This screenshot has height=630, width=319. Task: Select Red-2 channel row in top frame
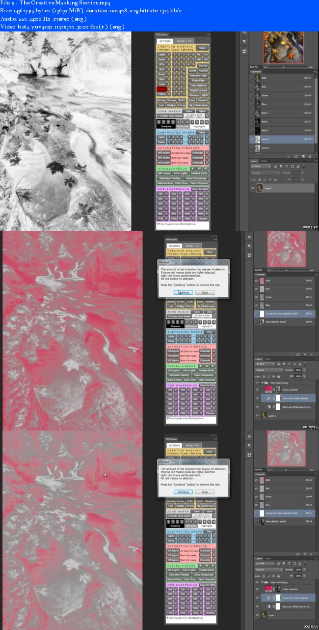click(x=282, y=122)
